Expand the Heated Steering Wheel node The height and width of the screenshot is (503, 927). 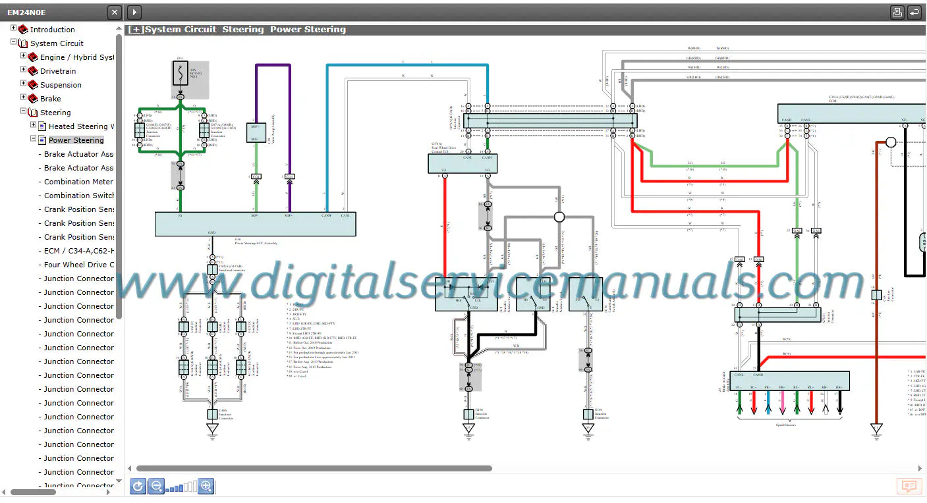coord(34,126)
